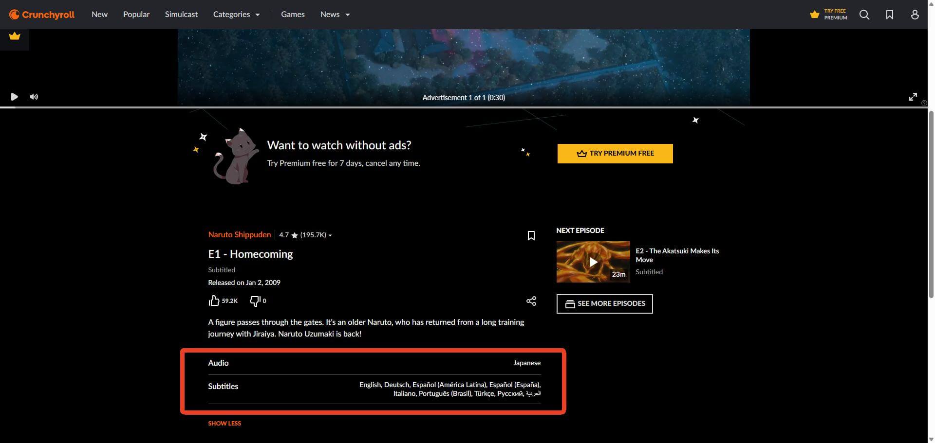This screenshot has height=443, width=935.
Task: Mute the video volume icon
Action: tap(34, 97)
